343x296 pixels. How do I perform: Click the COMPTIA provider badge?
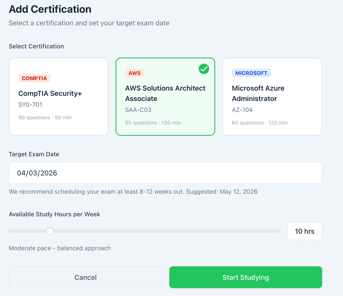coord(34,78)
